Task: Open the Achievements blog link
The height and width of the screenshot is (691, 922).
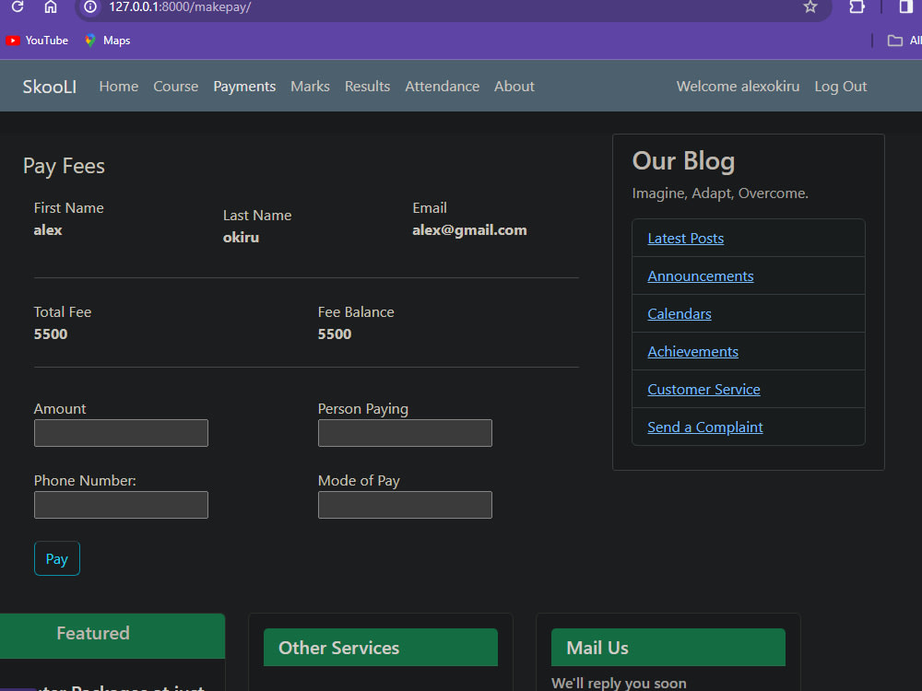Action: (x=692, y=351)
